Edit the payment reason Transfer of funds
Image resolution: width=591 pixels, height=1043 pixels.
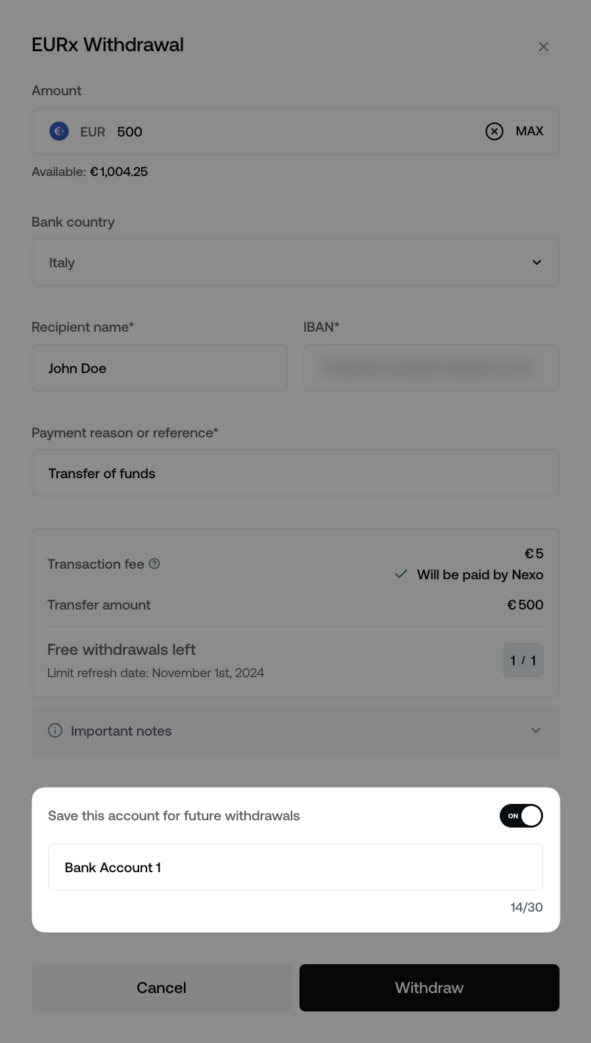pyautogui.click(x=295, y=473)
